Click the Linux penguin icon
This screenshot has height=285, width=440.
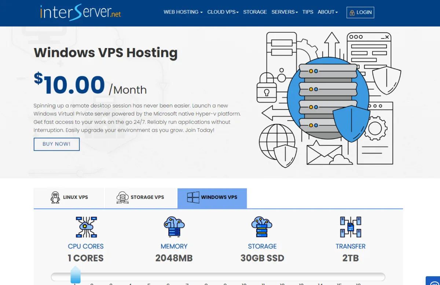tap(55, 197)
